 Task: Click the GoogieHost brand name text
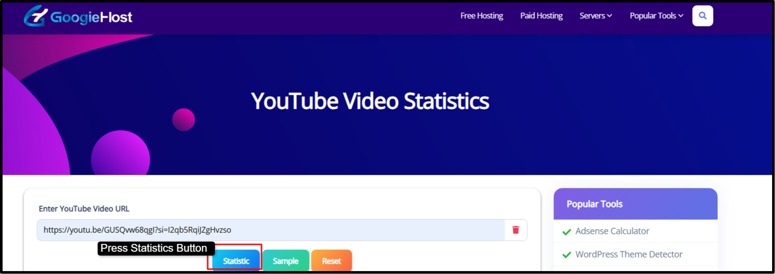point(91,17)
